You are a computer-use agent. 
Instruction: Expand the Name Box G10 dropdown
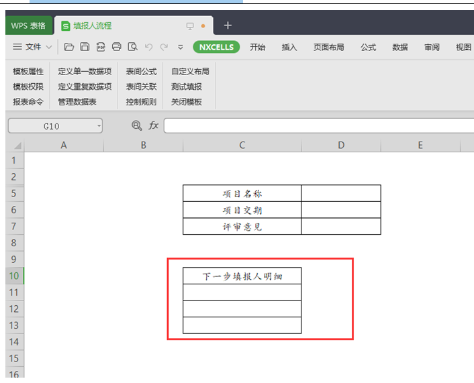tap(99, 126)
